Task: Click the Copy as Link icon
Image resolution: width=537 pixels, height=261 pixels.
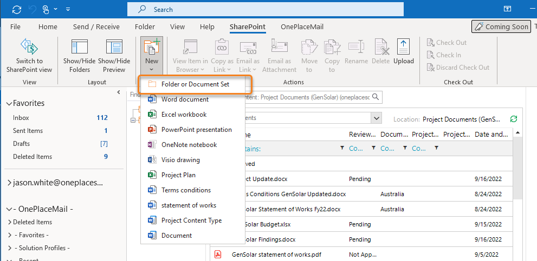Action: click(x=222, y=47)
